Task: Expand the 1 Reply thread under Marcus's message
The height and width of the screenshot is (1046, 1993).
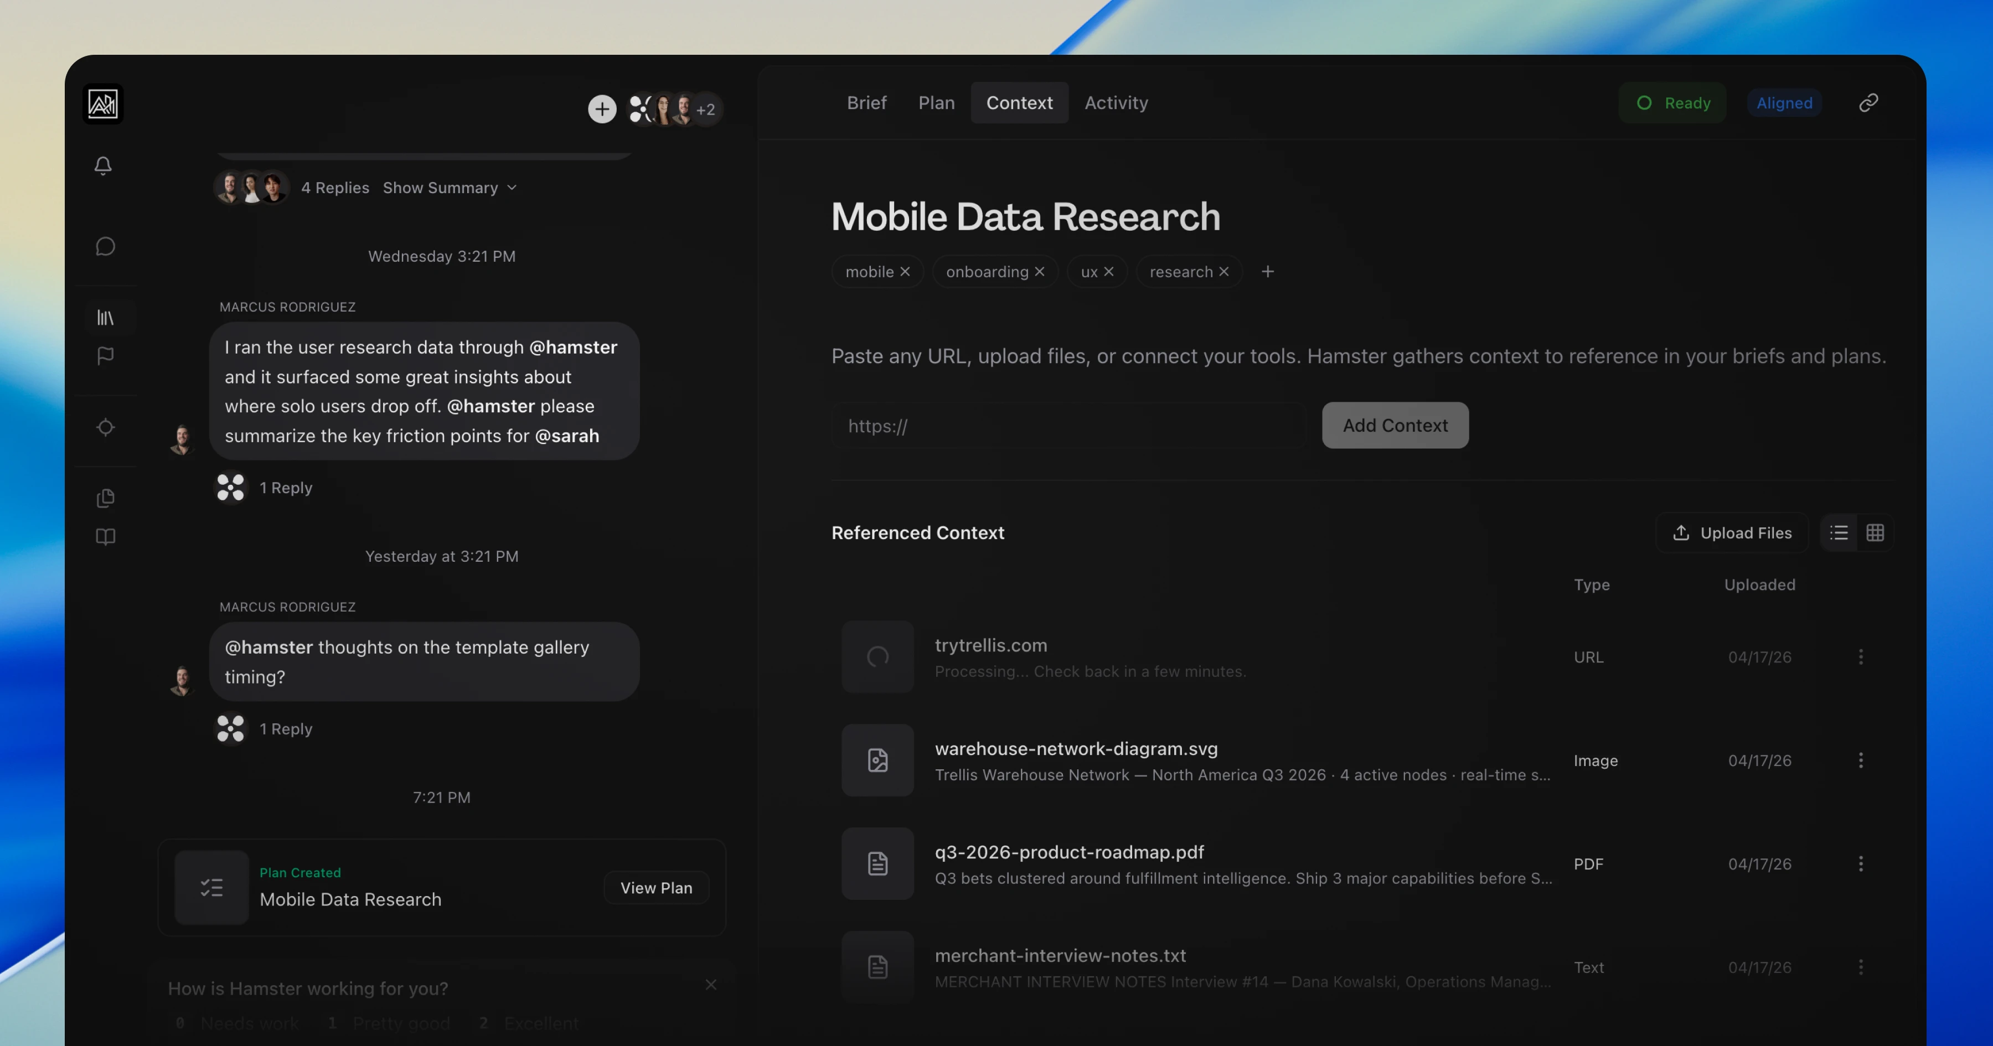Action: [x=286, y=488]
